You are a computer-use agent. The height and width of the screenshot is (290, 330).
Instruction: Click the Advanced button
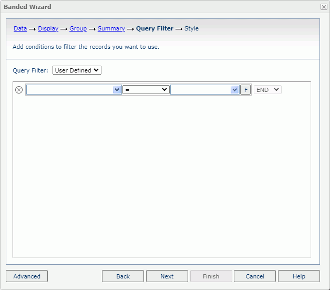27,276
